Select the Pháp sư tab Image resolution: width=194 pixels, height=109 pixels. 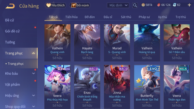click(144, 17)
